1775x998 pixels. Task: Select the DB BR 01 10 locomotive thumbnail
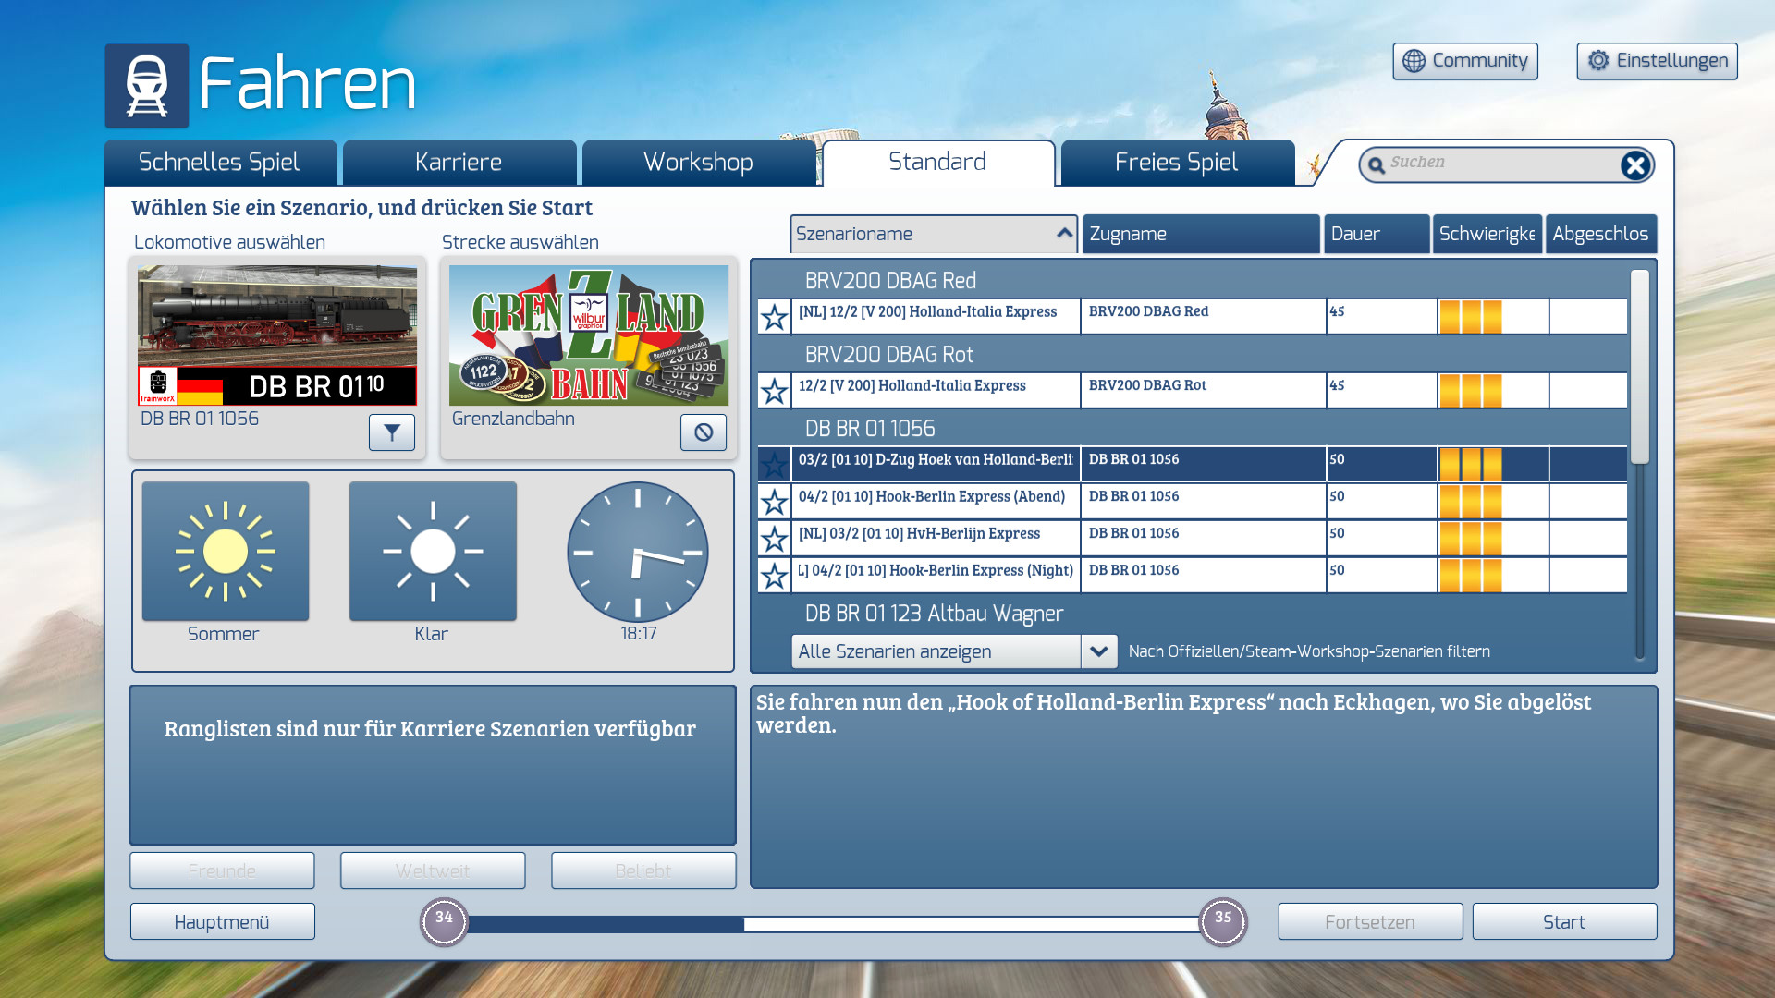click(x=277, y=335)
